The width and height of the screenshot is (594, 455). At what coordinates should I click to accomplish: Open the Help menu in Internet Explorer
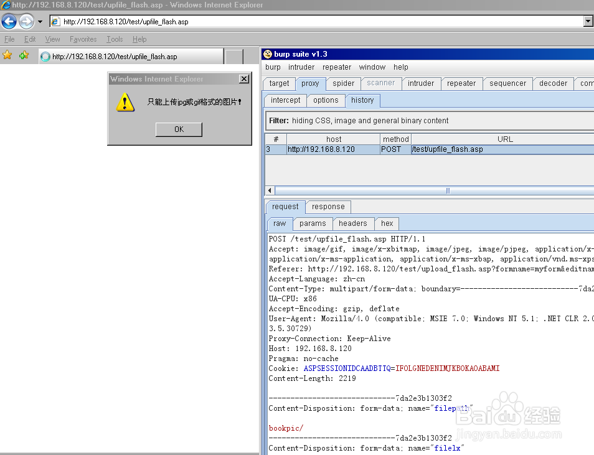(x=139, y=39)
